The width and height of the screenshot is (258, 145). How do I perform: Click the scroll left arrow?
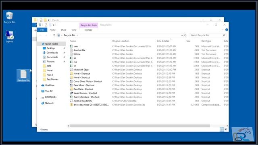point(68,126)
